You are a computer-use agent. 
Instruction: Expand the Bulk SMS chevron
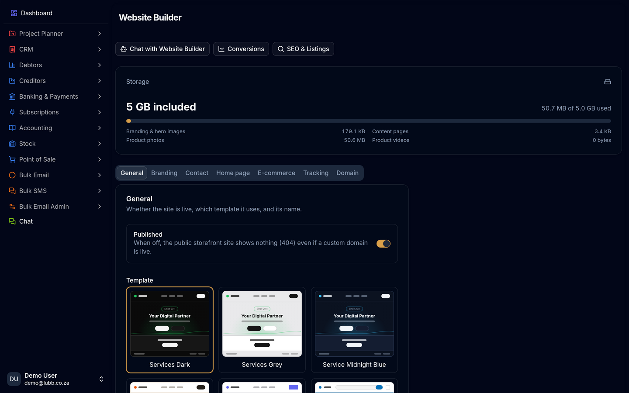(x=100, y=191)
